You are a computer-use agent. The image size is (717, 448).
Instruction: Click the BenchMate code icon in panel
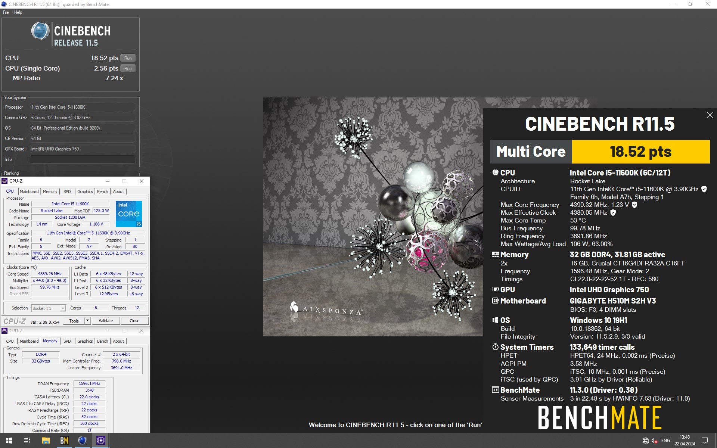click(x=495, y=390)
